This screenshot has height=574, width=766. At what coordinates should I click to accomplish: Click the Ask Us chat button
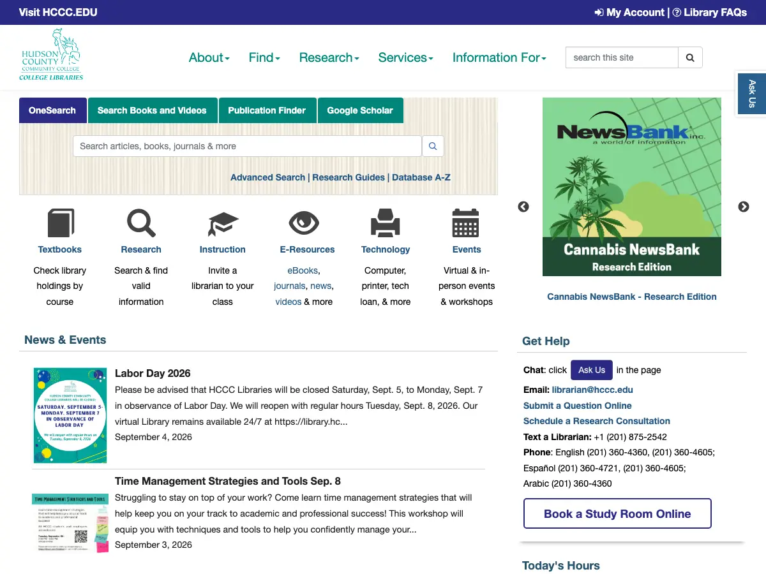click(592, 370)
